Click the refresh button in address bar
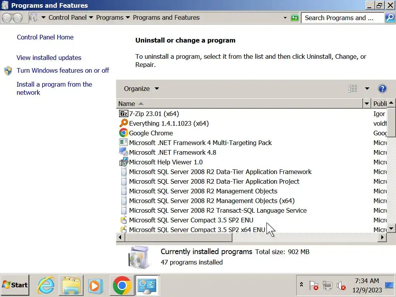 (x=295, y=18)
